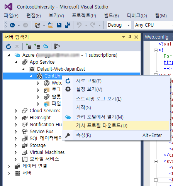Open the Any CPU platform combo box
Screen dimensions: 173x186
tap(153, 25)
